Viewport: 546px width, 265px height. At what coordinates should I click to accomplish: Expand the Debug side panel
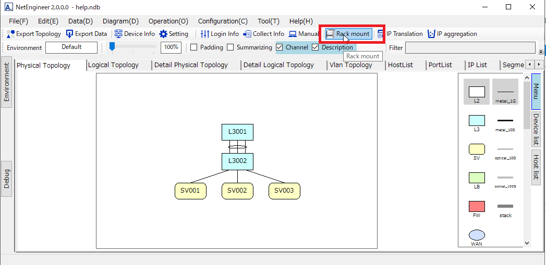[x=7, y=179]
